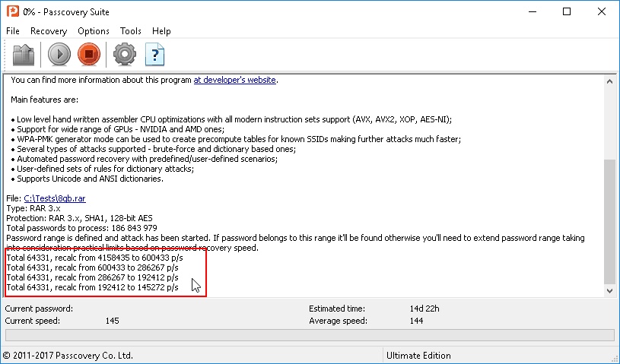
Task: Click the Average speed value 144
Action: (x=416, y=321)
